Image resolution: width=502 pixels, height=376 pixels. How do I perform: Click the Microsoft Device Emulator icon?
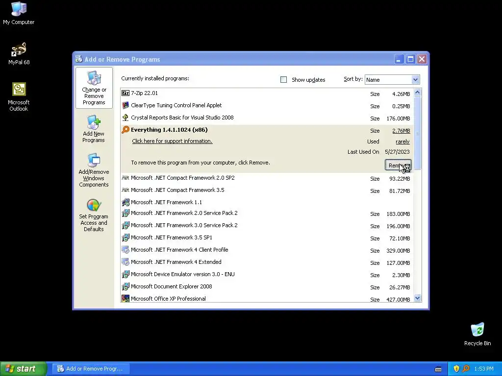pyautogui.click(x=125, y=274)
